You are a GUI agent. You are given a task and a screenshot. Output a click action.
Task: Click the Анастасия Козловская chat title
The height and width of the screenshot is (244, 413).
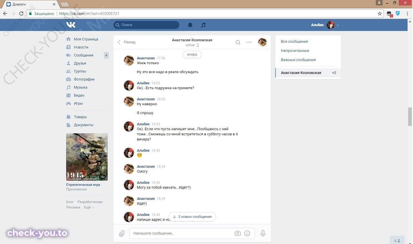point(192,40)
